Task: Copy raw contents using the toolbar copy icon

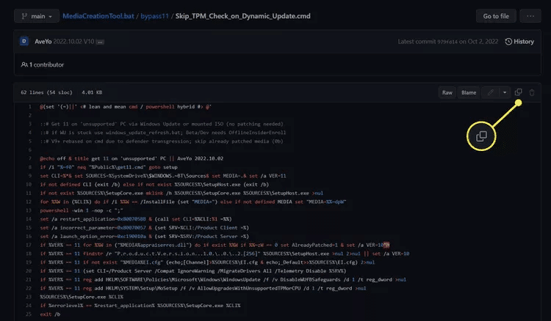Action: pos(519,92)
